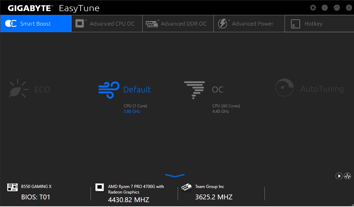Activate the OC tornado mode icon
This screenshot has height=207, width=354.
coord(194,89)
